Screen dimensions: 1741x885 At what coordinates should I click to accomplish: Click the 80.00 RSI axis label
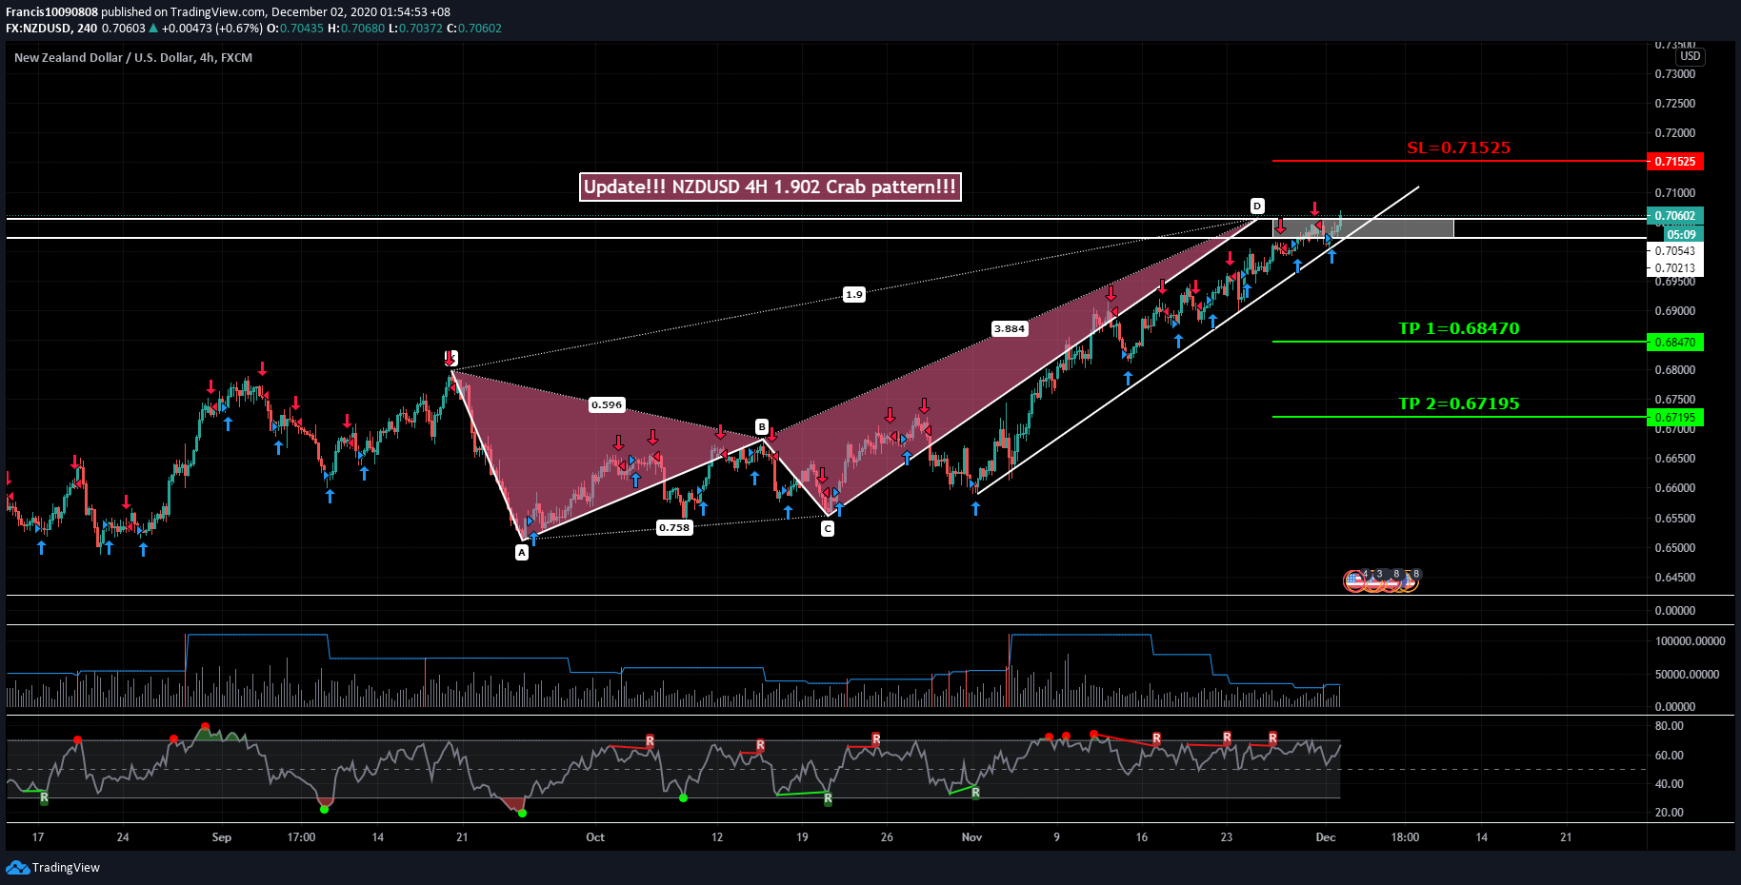1670,726
